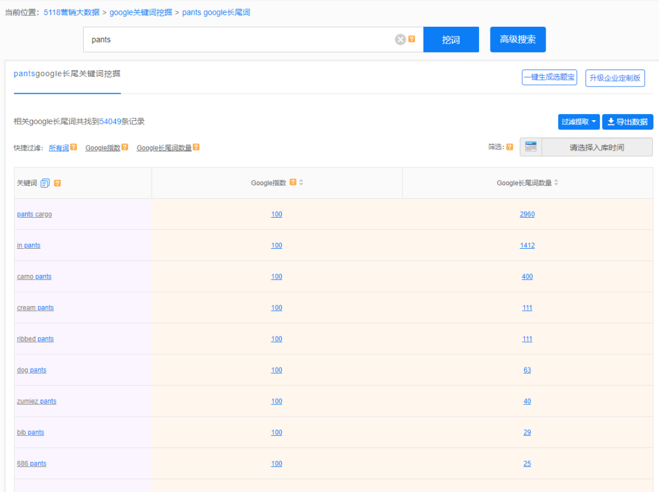This screenshot has width=659, height=492.
Task: Click long-tail count 2960
Action: (527, 214)
